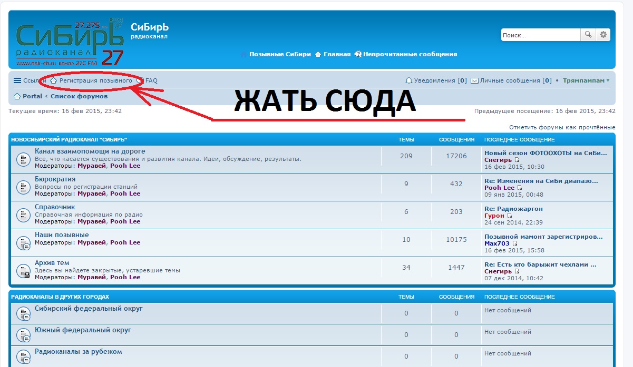
Task: Open the Наши позывные forum
Action: pyautogui.click(x=62, y=235)
